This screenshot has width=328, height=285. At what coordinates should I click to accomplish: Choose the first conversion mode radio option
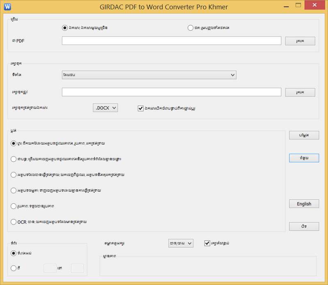tap(14, 143)
